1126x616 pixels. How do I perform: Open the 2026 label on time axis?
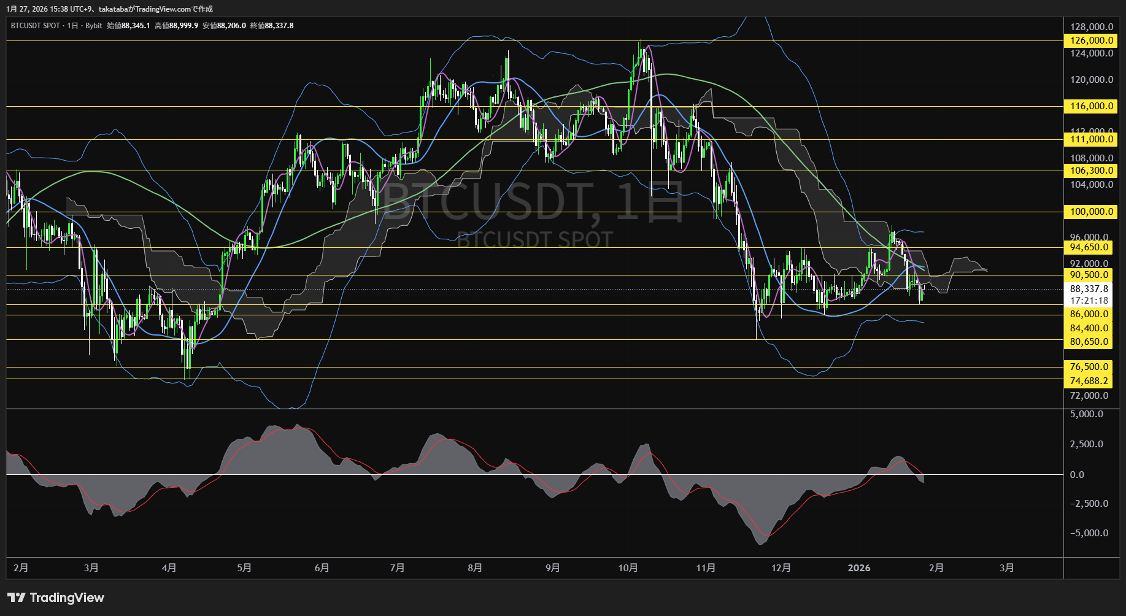coord(860,568)
